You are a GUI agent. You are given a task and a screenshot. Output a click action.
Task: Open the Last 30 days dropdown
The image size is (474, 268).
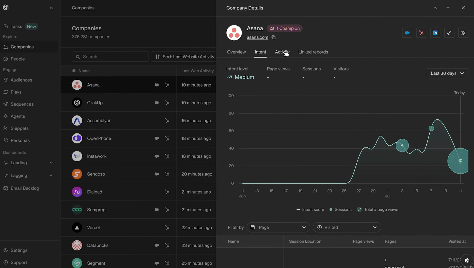click(447, 73)
